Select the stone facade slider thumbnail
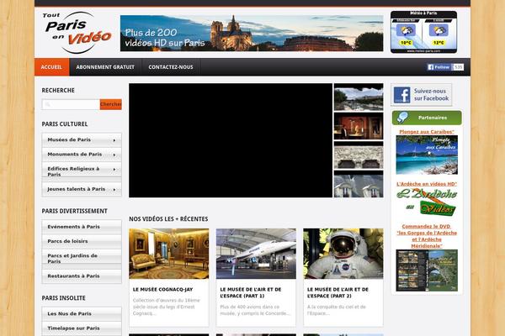The image size is (505, 336). point(359,155)
